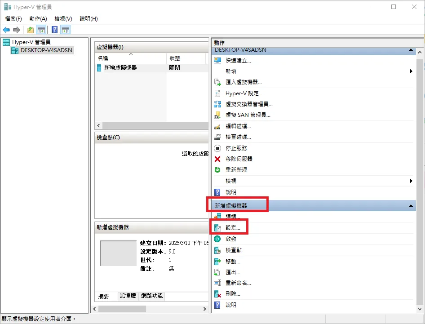Select the 新增虛擬機器 row in VM list
Image resolution: width=425 pixels, height=324 pixels.
click(x=152, y=68)
